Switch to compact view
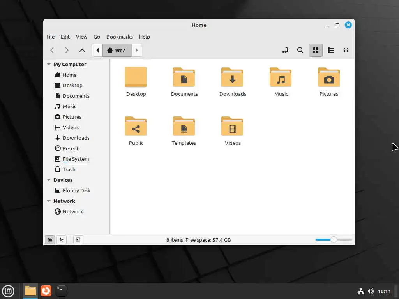Screen dimensions: 399x299 346,50
